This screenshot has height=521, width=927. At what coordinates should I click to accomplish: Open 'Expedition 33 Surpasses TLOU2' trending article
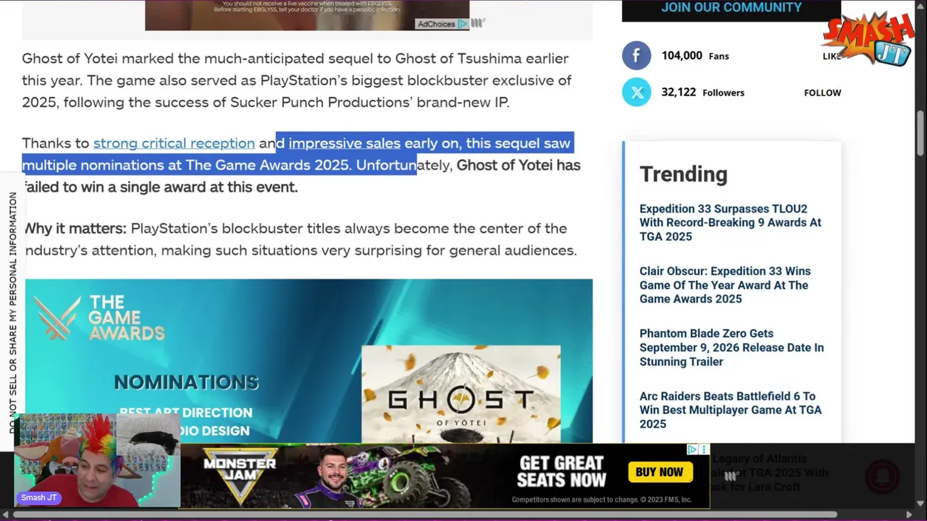(730, 223)
